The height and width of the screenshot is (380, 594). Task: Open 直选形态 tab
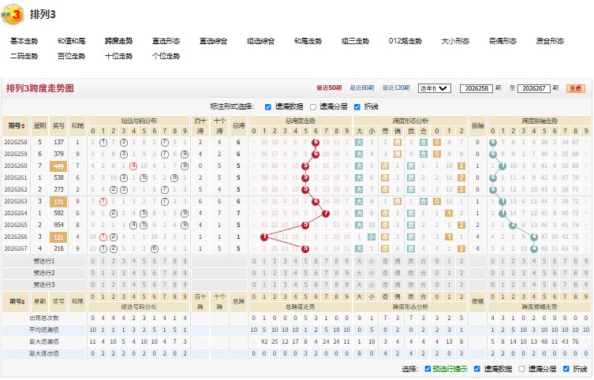pyautogui.click(x=166, y=41)
